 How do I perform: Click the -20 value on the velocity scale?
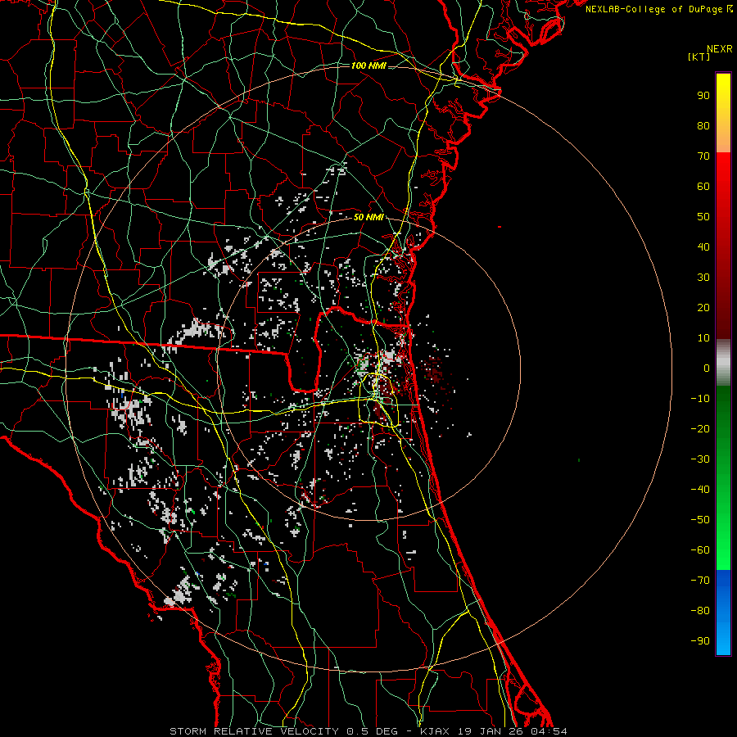[700, 429]
